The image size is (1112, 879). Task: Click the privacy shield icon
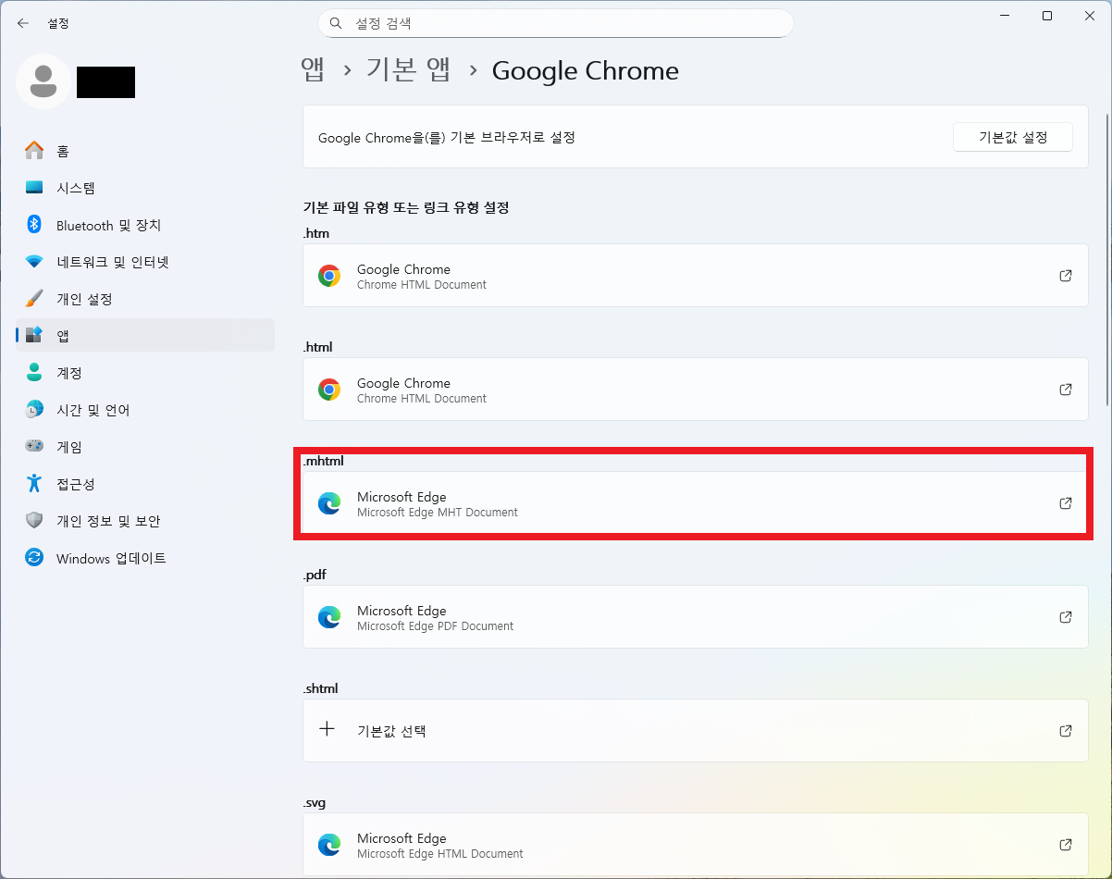coord(34,521)
